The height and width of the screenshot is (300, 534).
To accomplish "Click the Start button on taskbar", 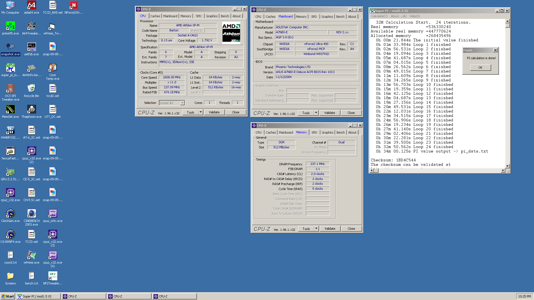I will [x=8, y=296].
